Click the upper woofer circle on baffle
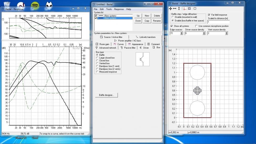 (197, 72)
